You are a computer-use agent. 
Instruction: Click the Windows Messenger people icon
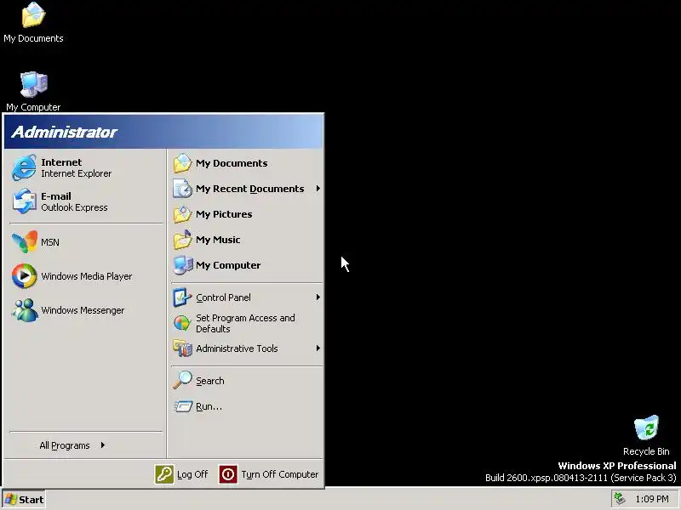[x=25, y=310]
